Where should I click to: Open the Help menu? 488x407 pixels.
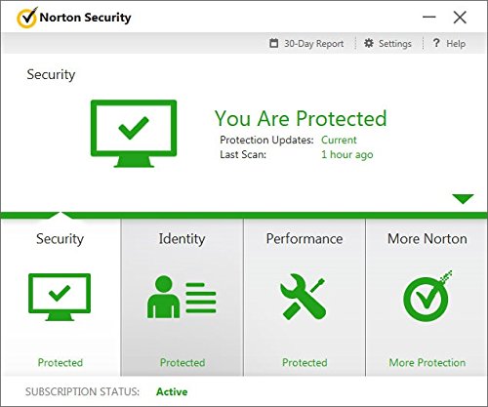(449, 43)
